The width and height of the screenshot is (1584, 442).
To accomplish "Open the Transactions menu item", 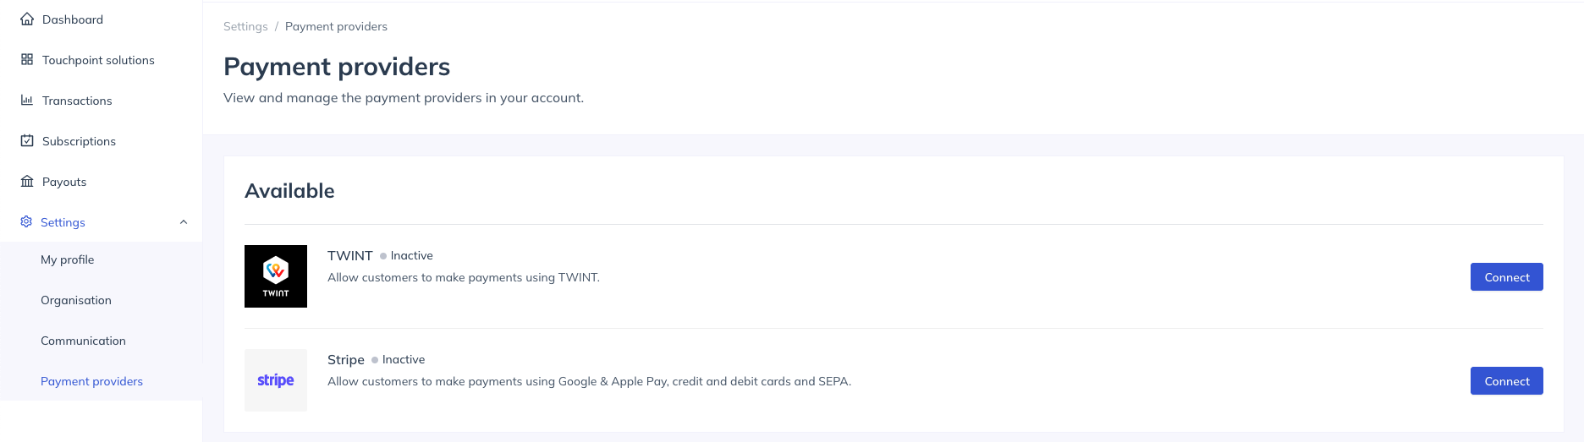I will click(77, 101).
